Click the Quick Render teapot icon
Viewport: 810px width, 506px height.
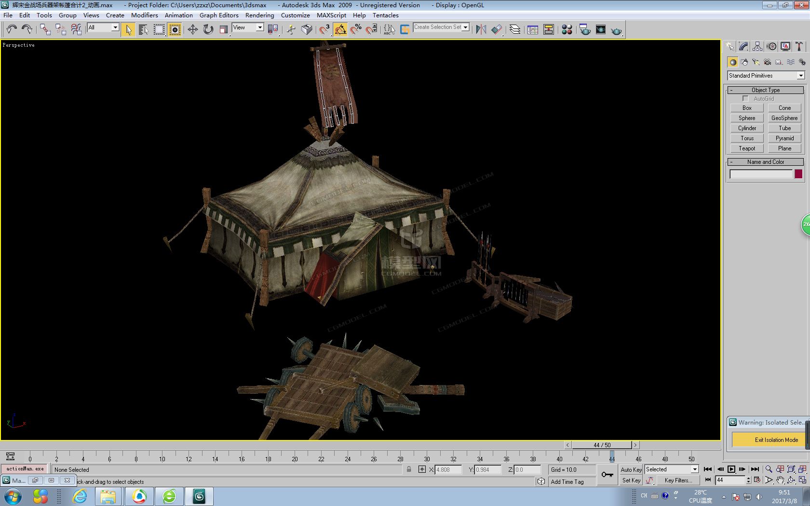pos(616,30)
